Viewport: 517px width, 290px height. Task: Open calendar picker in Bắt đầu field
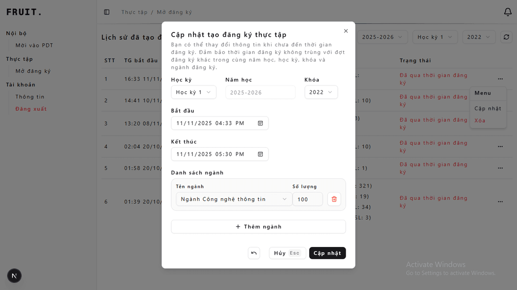260,123
